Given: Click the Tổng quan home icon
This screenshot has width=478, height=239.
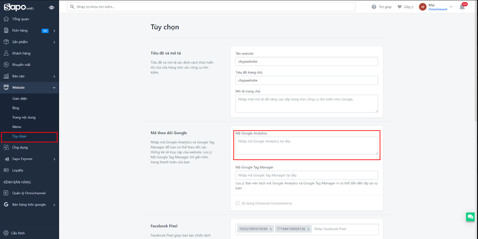Looking at the screenshot, I should (x=6, y=19).
